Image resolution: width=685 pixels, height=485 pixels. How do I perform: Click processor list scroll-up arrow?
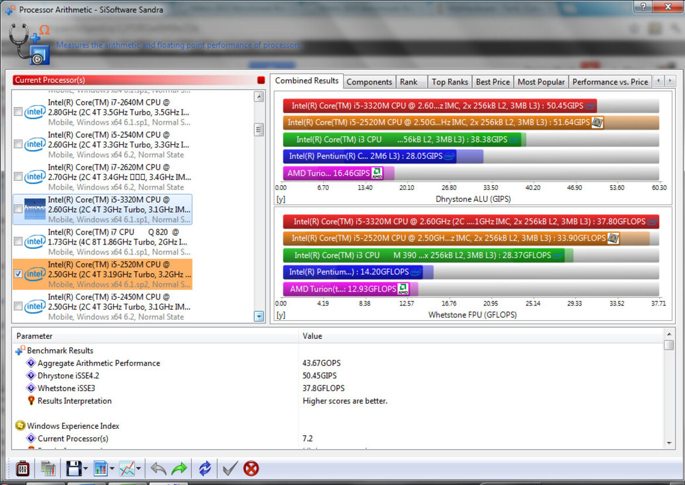[259, 97]
